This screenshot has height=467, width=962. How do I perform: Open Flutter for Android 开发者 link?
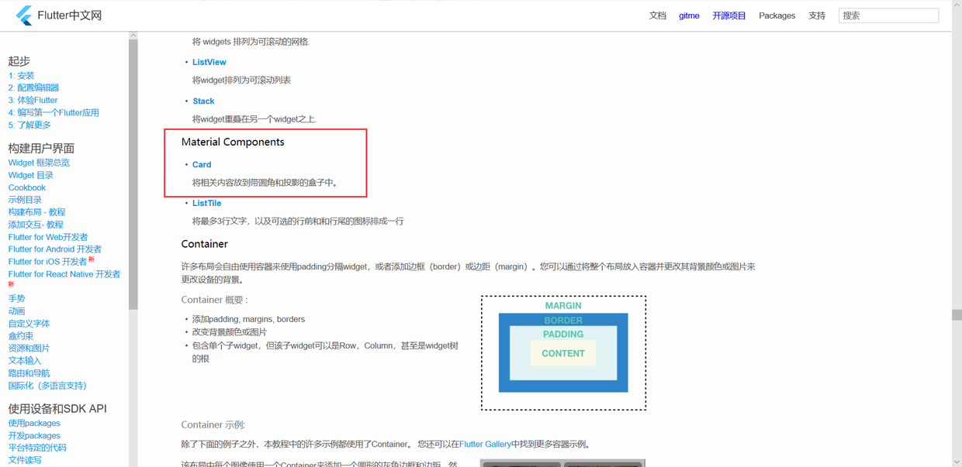[55, 249]
